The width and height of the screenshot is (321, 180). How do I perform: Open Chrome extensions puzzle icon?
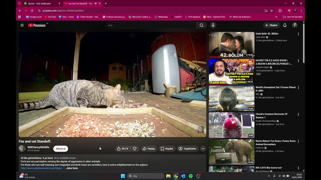point(280,11)
